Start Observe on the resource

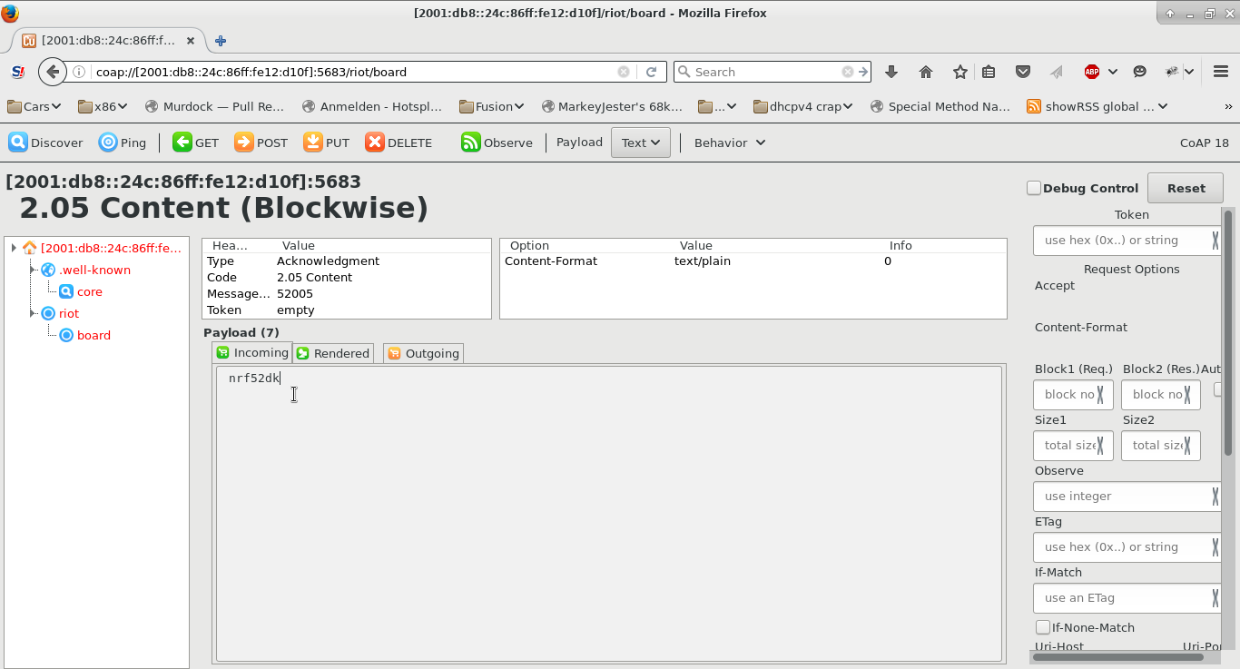497,143
